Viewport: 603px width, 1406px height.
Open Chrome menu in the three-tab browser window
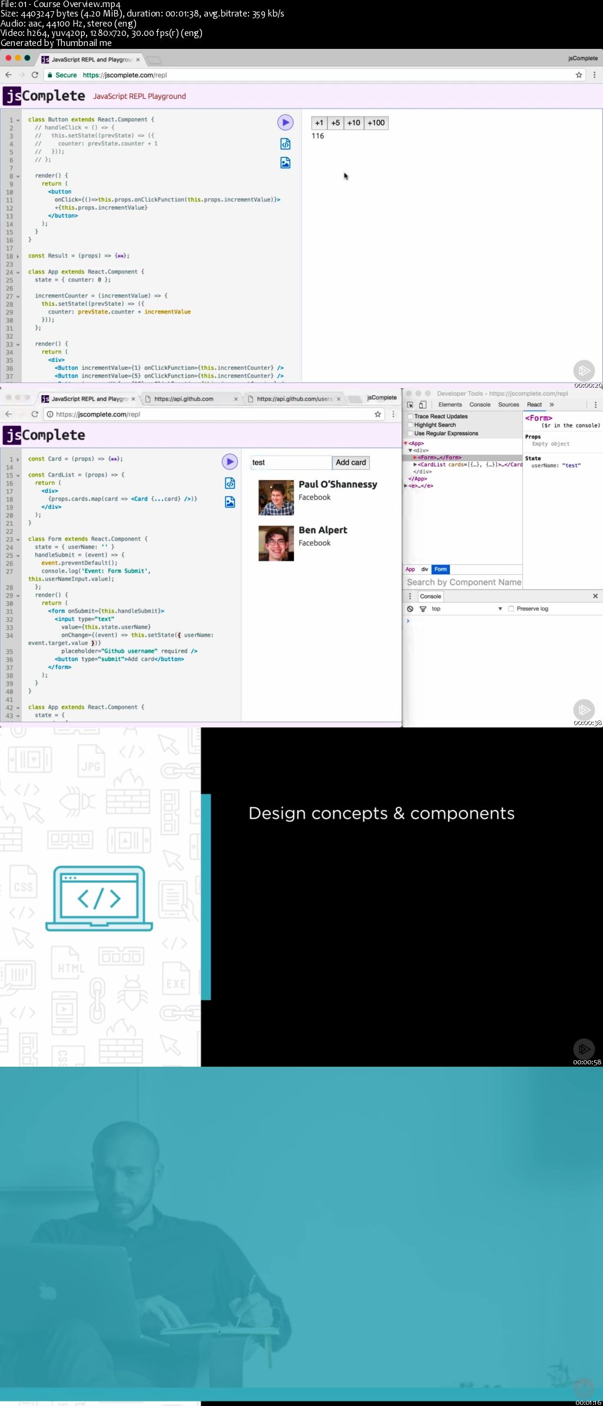393,414
